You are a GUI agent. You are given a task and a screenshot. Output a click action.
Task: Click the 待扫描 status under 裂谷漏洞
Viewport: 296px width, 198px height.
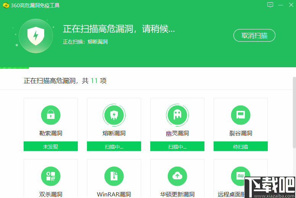[x=240, y=146]
